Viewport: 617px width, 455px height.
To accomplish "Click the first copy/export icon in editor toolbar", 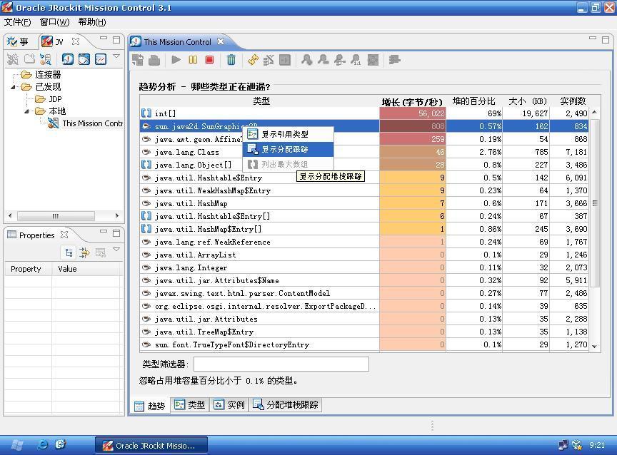I will point(138,60).
